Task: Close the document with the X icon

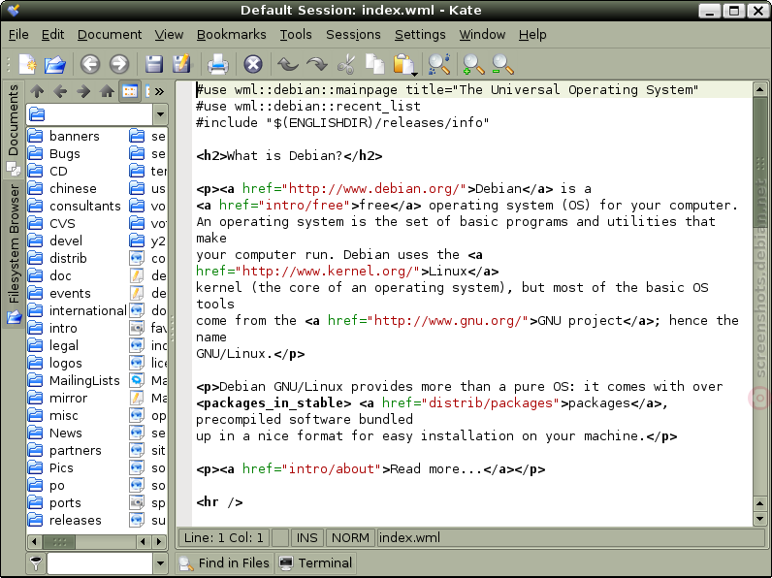Action: [x=253, y=65]
